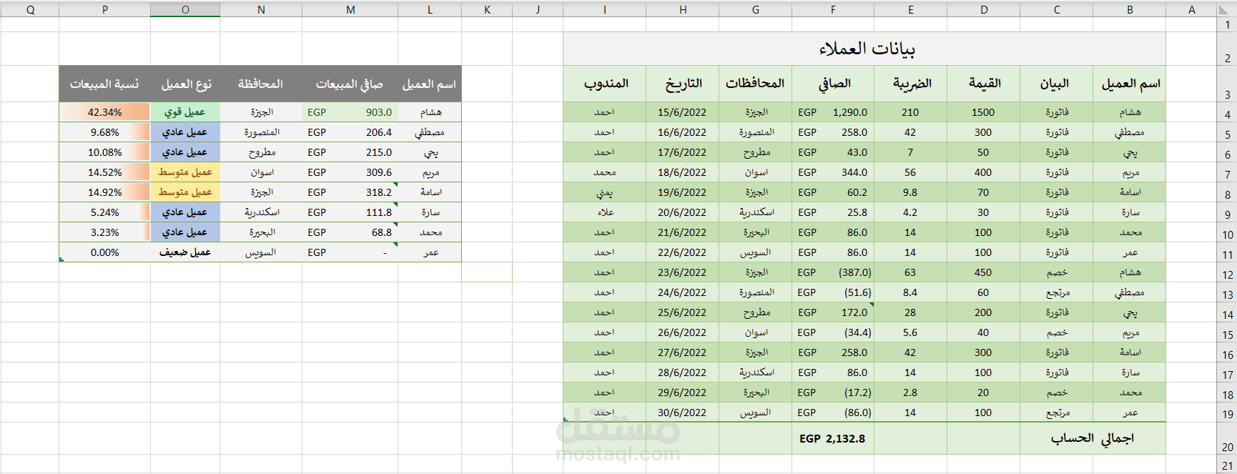Select the percentage cell 42.34%
Screen dimensions: 1237x474
point(105,112)
